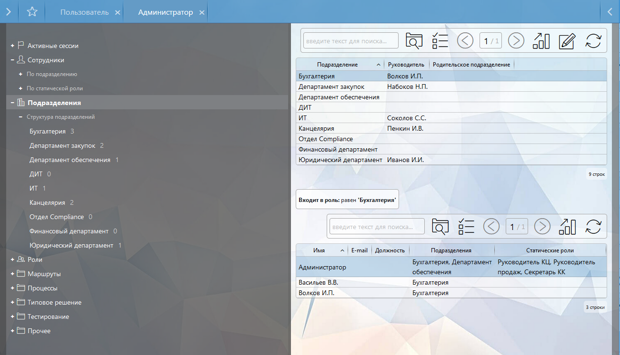The width and height of the screenshot is (620, 355).
Task: Click the departments search text field
Action: pyautogui.click(x=351, y=41)
